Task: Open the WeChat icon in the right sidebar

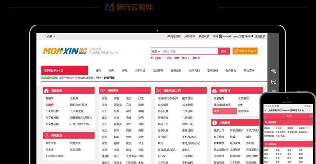Action: tap(274, 71)
